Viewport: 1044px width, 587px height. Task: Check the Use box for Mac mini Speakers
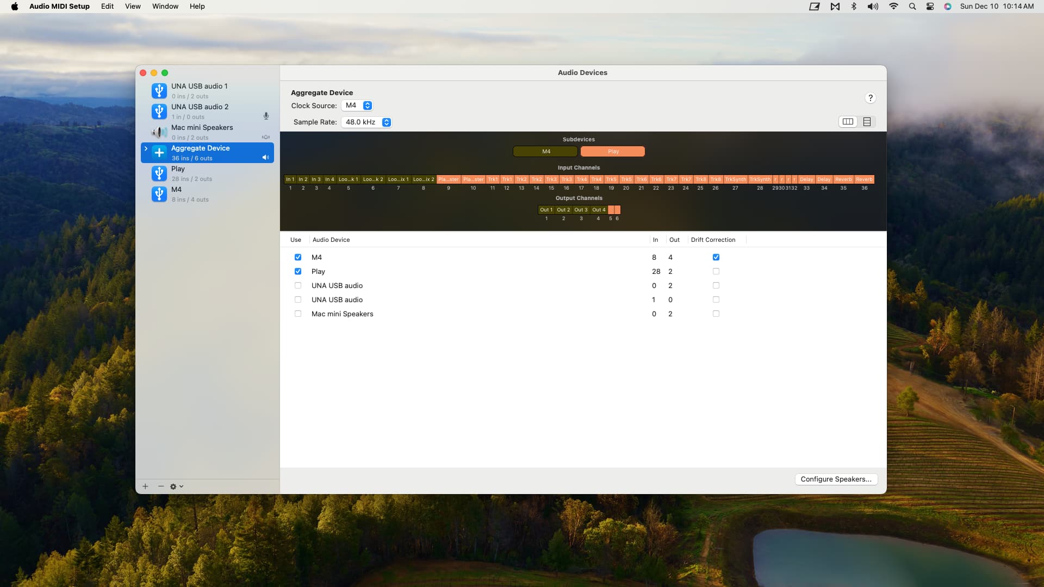tap(298, 314)
